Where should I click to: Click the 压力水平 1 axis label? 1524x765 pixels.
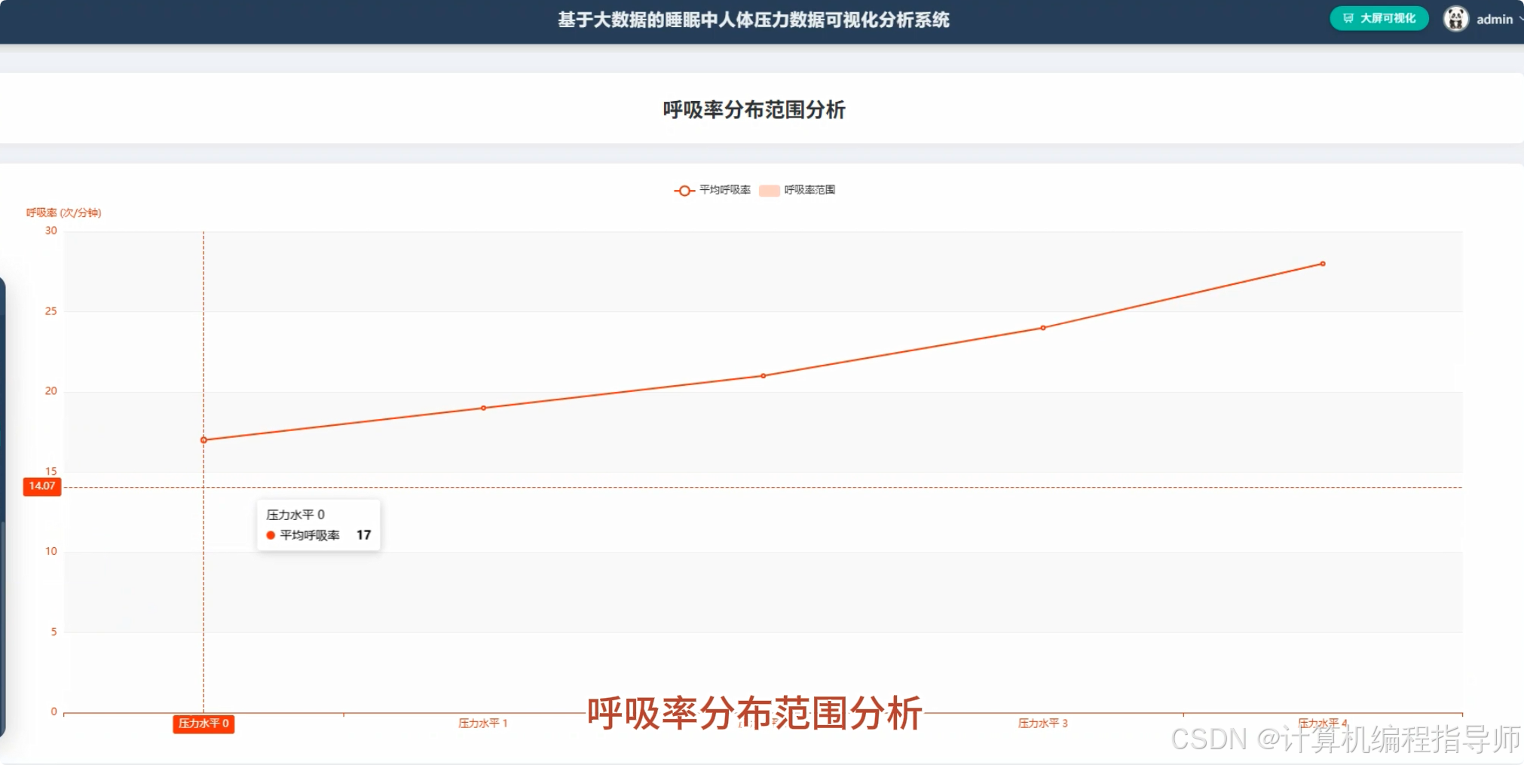(x=483, y=724)
